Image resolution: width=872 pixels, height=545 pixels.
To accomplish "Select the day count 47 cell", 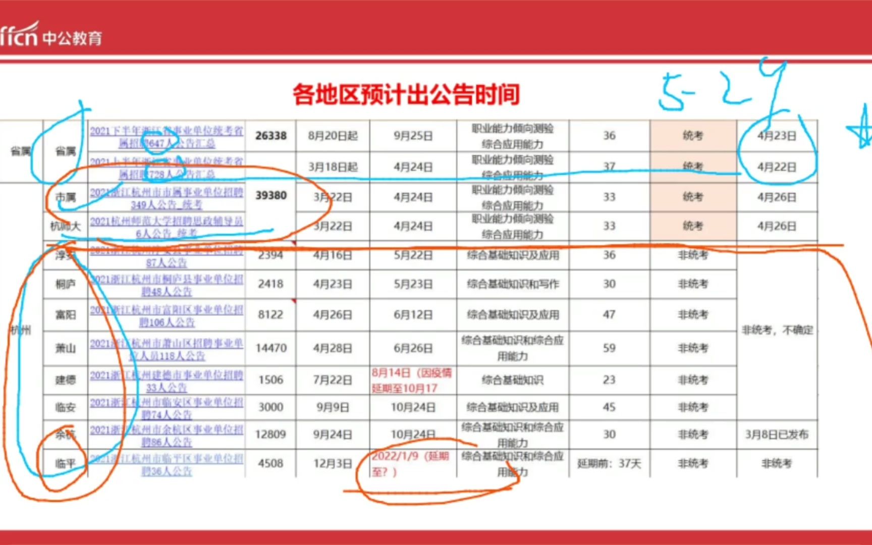I will [609, 315].
